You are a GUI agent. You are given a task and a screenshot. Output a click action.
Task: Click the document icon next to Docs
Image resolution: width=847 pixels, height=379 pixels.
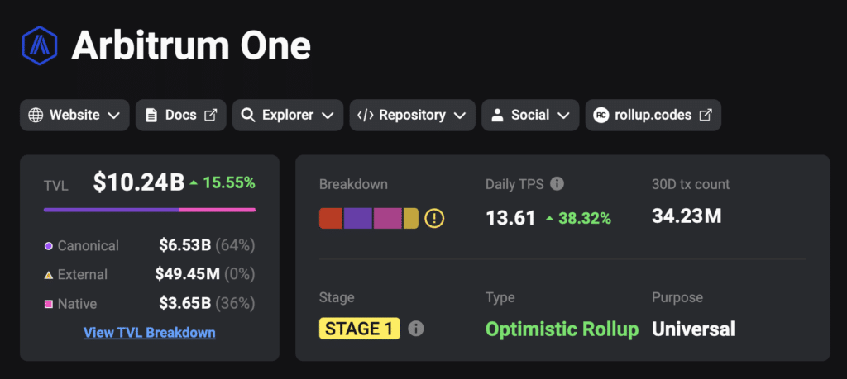[151, 115]
